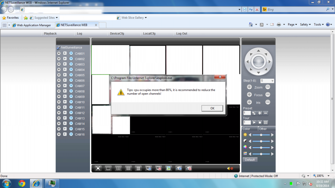Toggle the square play icon for CAM10

click(x=65, y=102)
